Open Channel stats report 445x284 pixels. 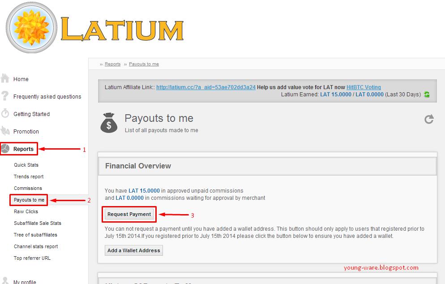36,246
